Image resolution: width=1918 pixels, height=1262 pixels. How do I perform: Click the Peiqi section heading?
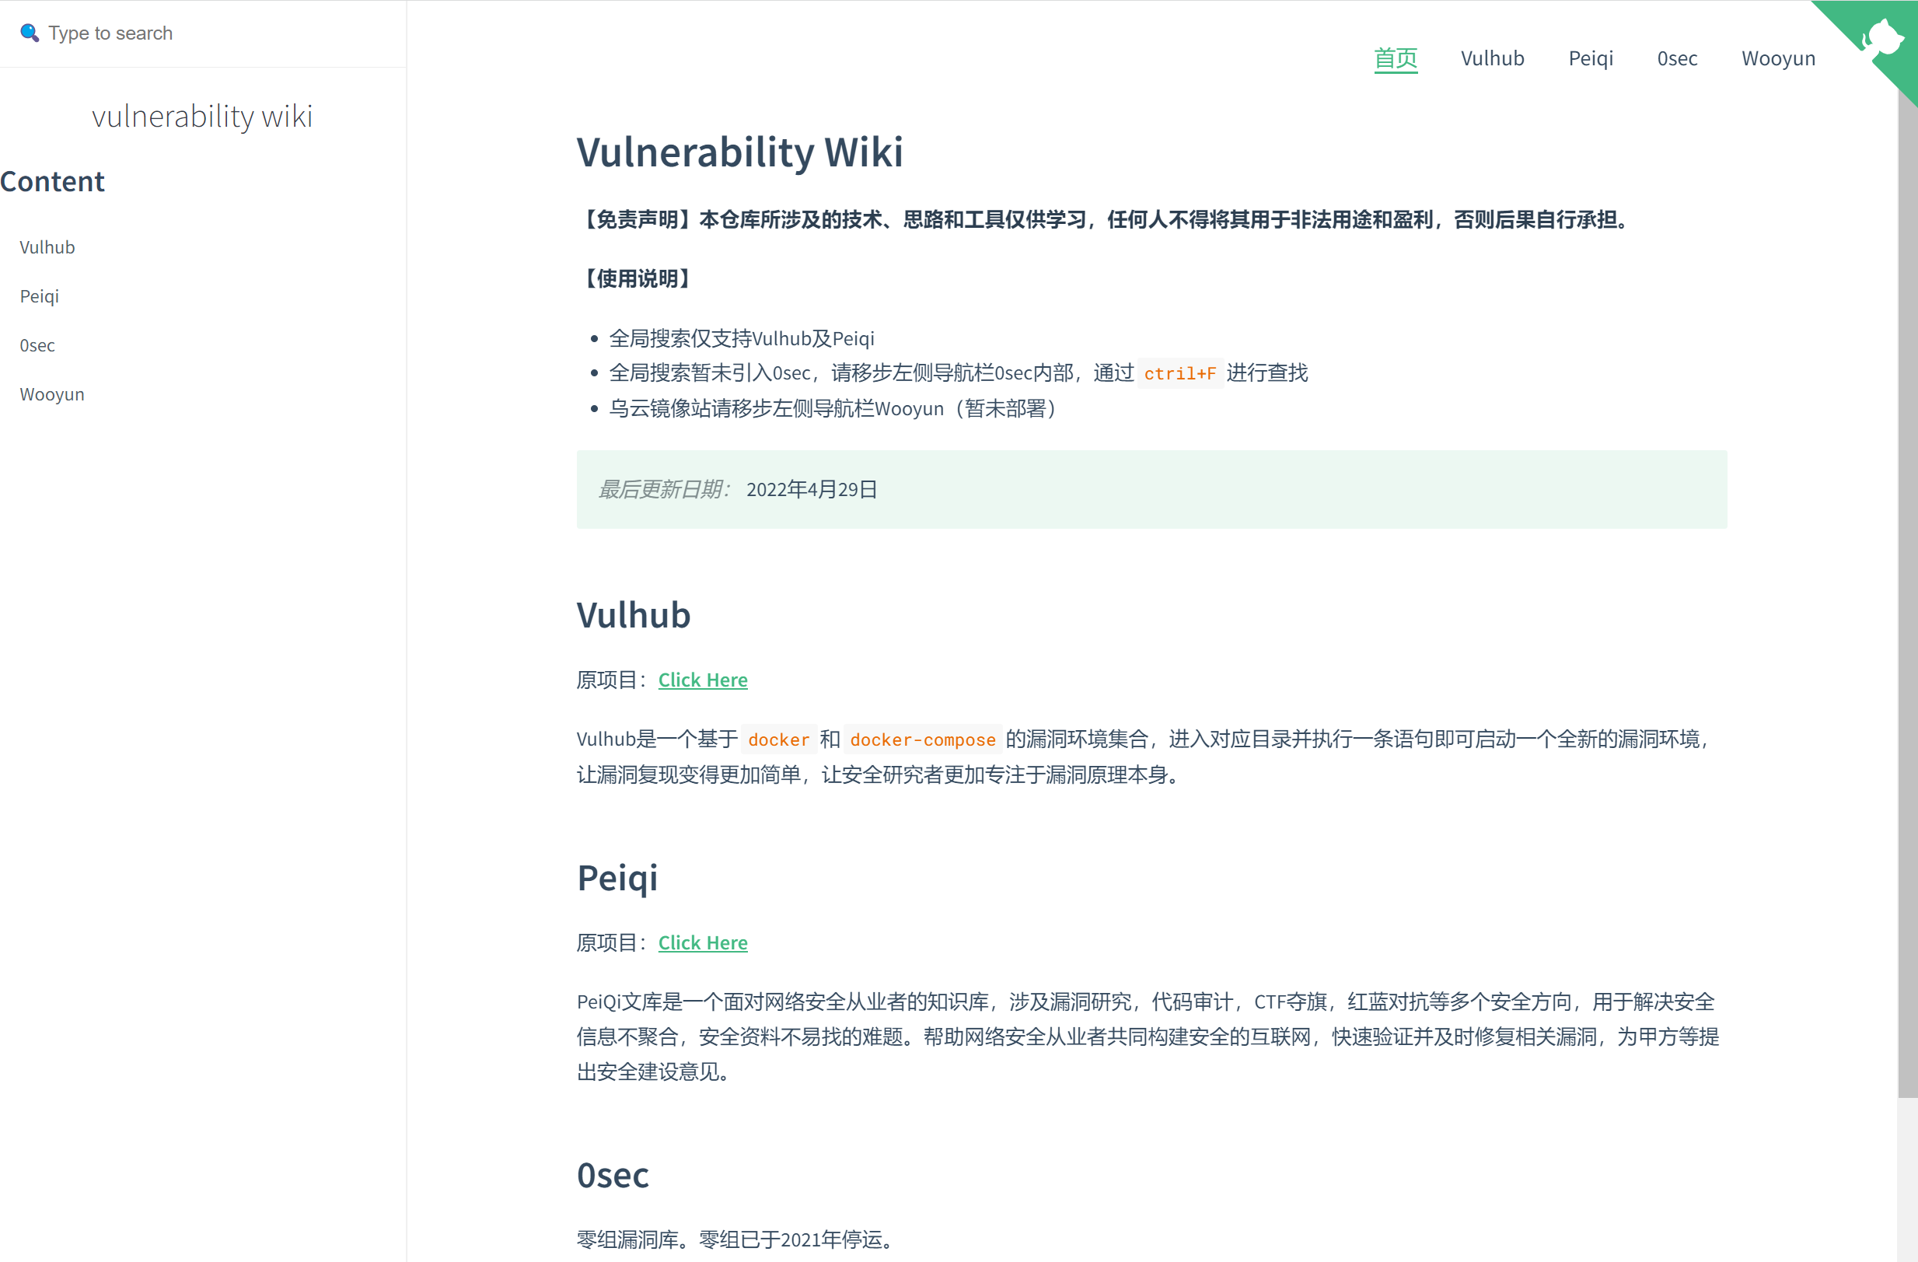click(617, 878)
